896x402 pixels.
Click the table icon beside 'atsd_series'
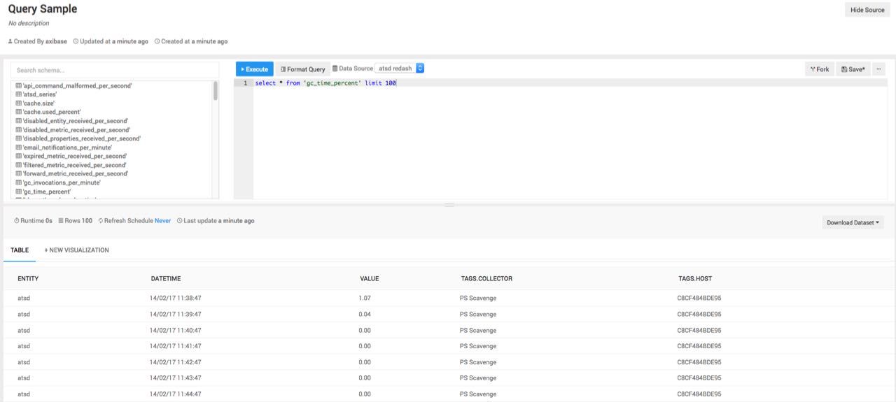19,94
